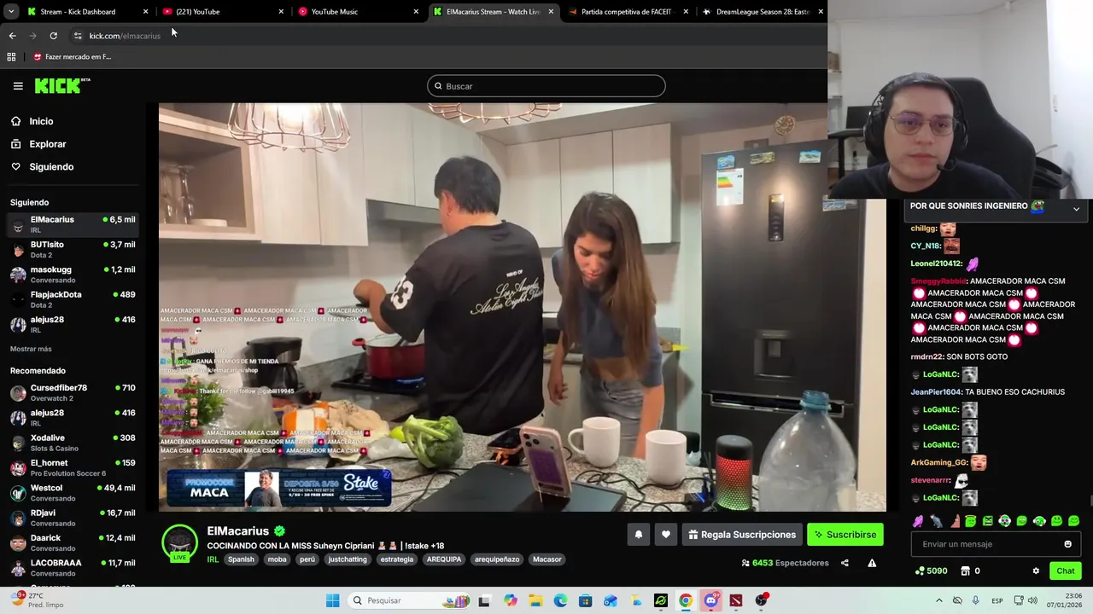Toggle the notification bell button
1093x614 pixels.
(638, 535)
